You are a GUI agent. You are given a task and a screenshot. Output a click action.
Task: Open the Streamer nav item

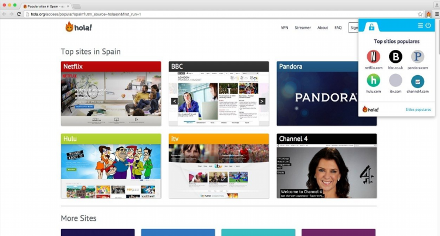[303, 28]
